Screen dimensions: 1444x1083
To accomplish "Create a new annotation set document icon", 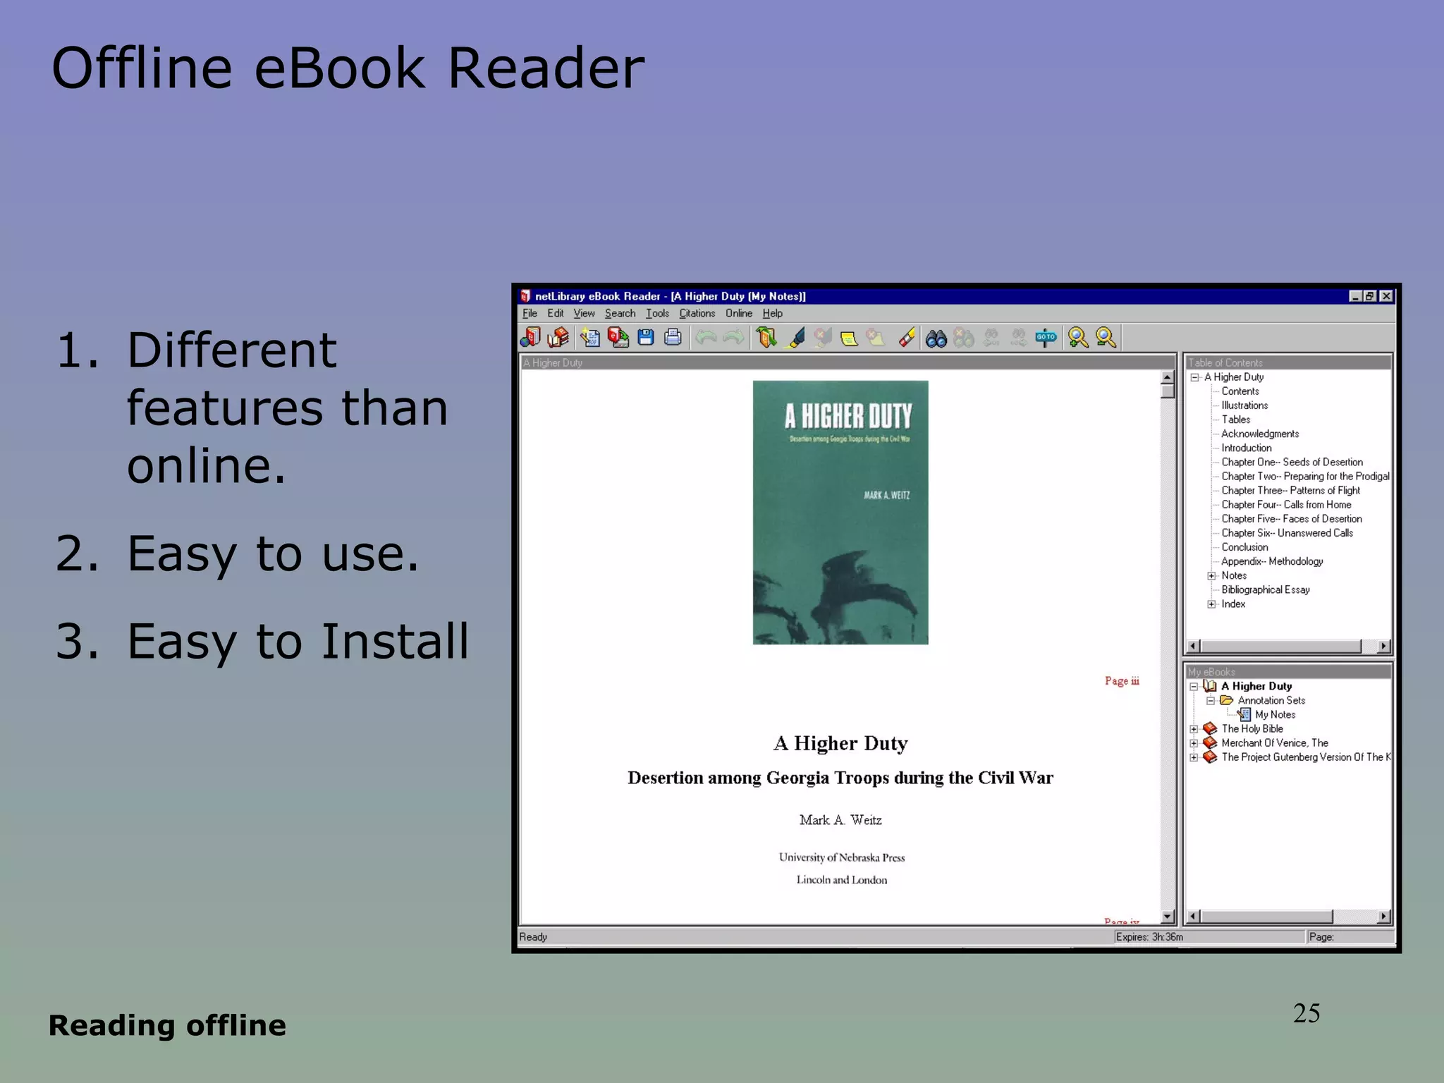I will coord(590,338).
